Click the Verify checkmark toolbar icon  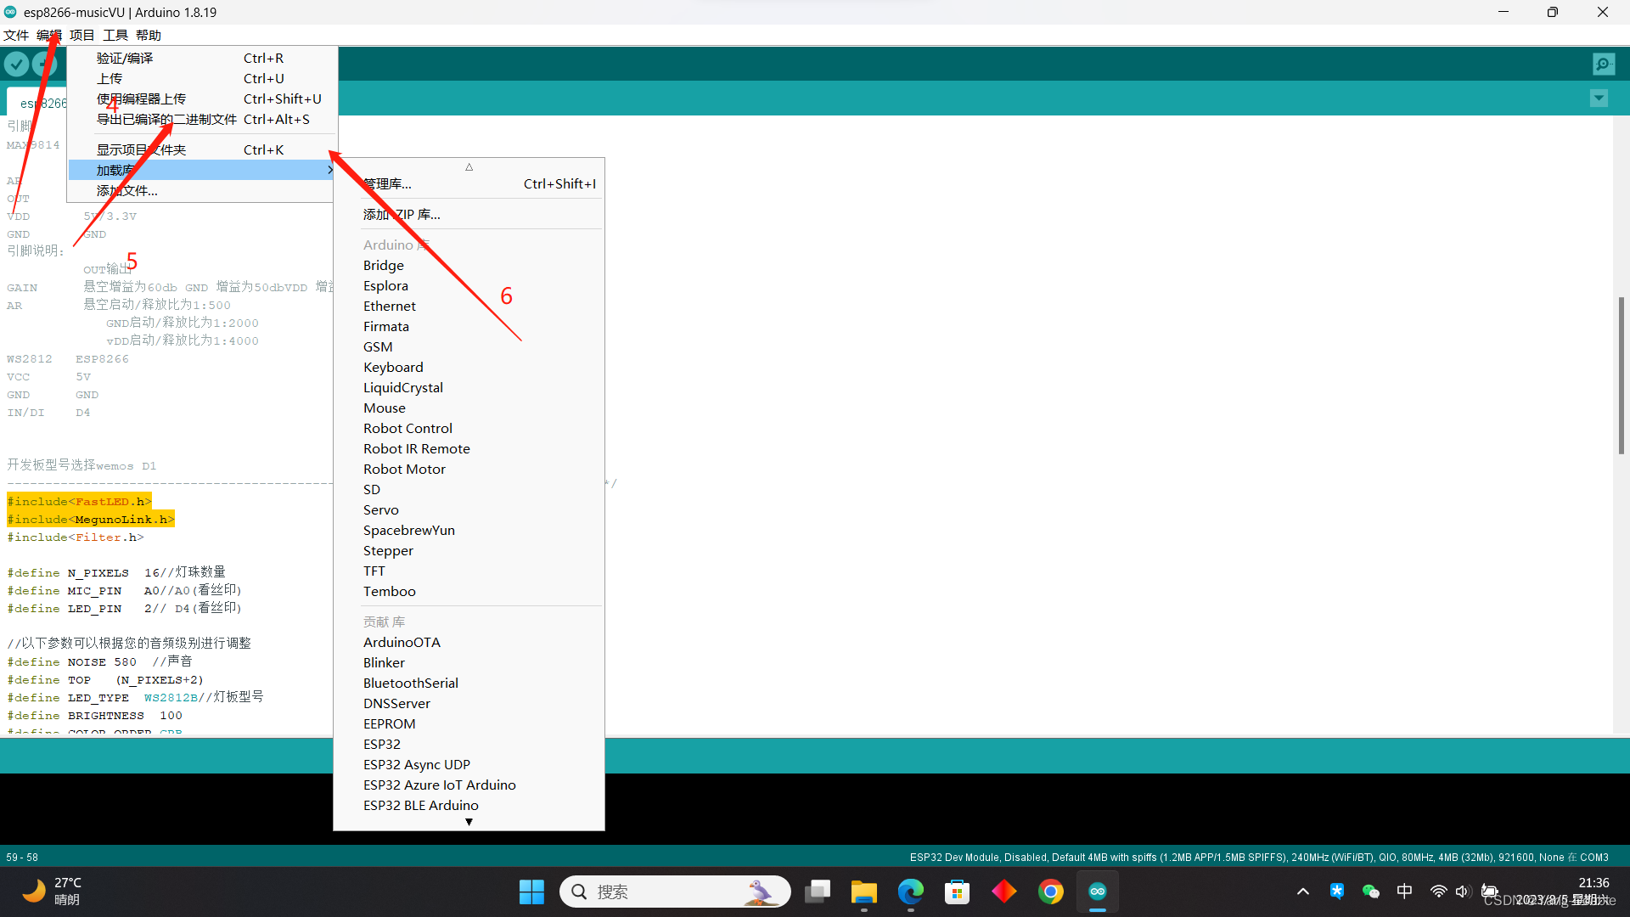16,65
